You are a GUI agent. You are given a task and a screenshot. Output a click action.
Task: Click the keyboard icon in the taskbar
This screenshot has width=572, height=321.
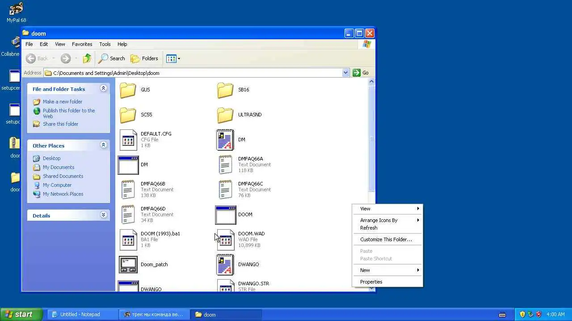503,315
